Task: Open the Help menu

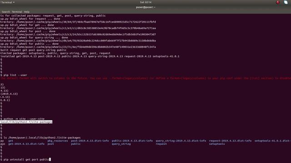Action: pos(27,12)
